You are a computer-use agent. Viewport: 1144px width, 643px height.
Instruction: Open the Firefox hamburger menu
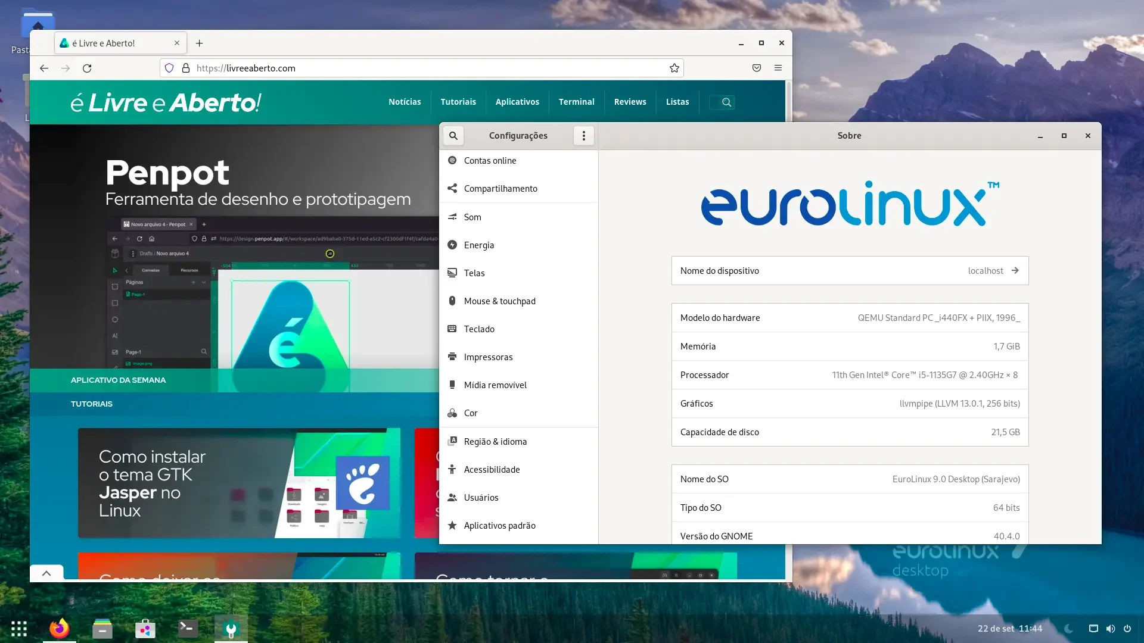click(778, 68)
